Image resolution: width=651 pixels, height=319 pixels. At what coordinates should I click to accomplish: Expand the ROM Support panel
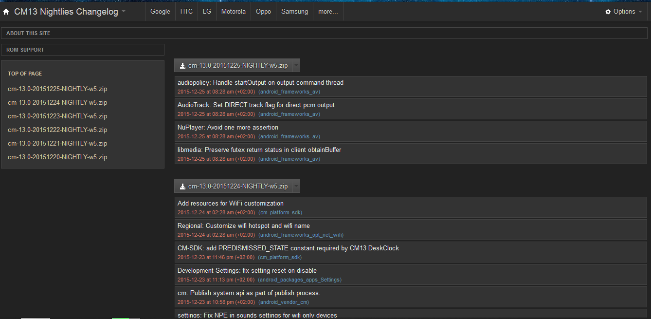click(x=25, y=50)
